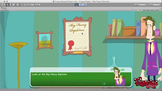Toggle Local handle rotation button
This screenshot has width=162, height=91.
coord(36,5)
